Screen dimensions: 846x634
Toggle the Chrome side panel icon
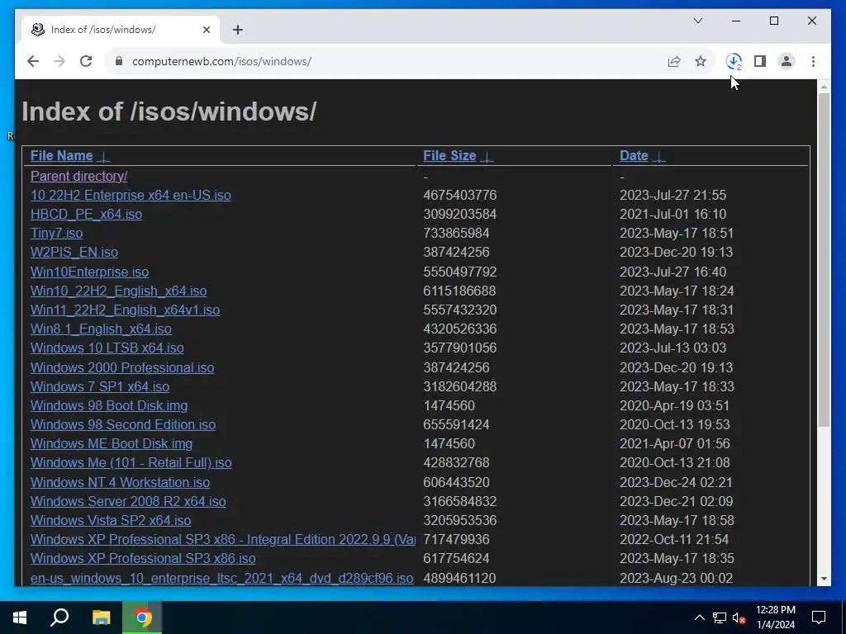tap(760, 61)
